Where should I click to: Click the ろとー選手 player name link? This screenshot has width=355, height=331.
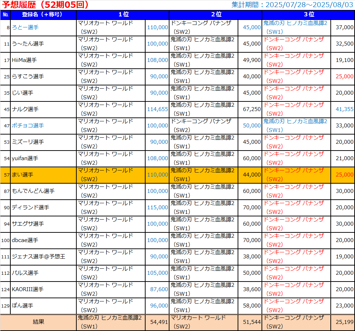pyautogui.click(x=25, y=27)
